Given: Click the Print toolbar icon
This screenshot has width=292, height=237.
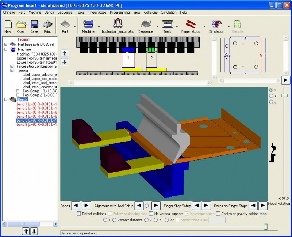Looking at the screenshot, I should point(47,25).
